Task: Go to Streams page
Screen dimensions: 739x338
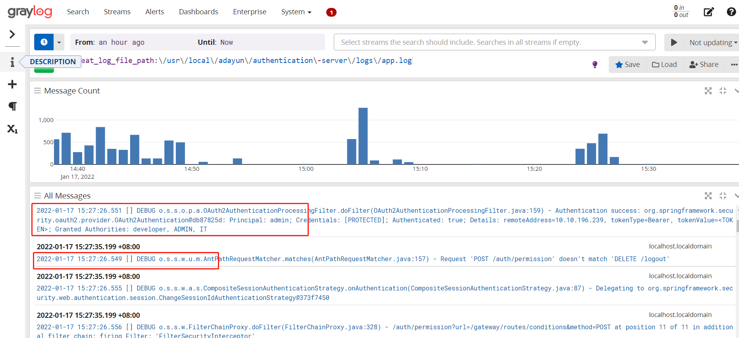Action: pyautogui.click(x=117, y=12)
